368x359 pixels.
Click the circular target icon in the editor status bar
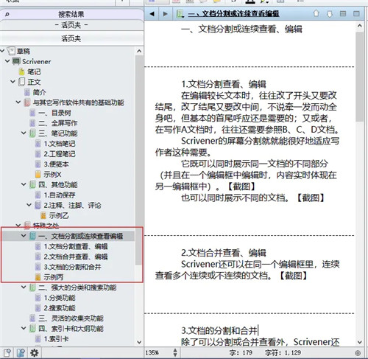(x=358, y=353)
